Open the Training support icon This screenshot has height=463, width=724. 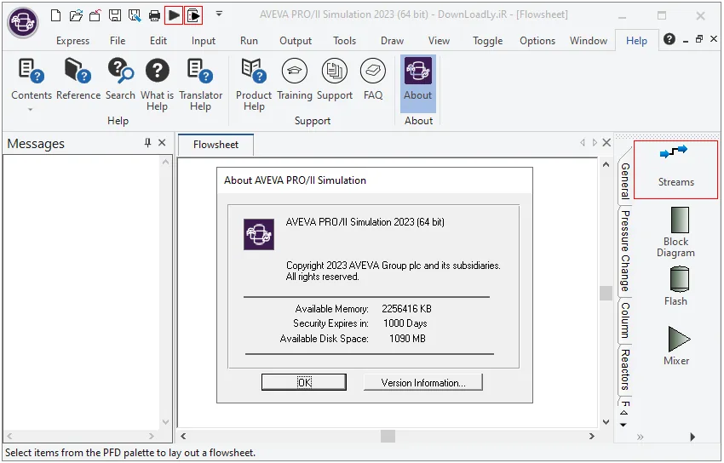pos(294,80)
